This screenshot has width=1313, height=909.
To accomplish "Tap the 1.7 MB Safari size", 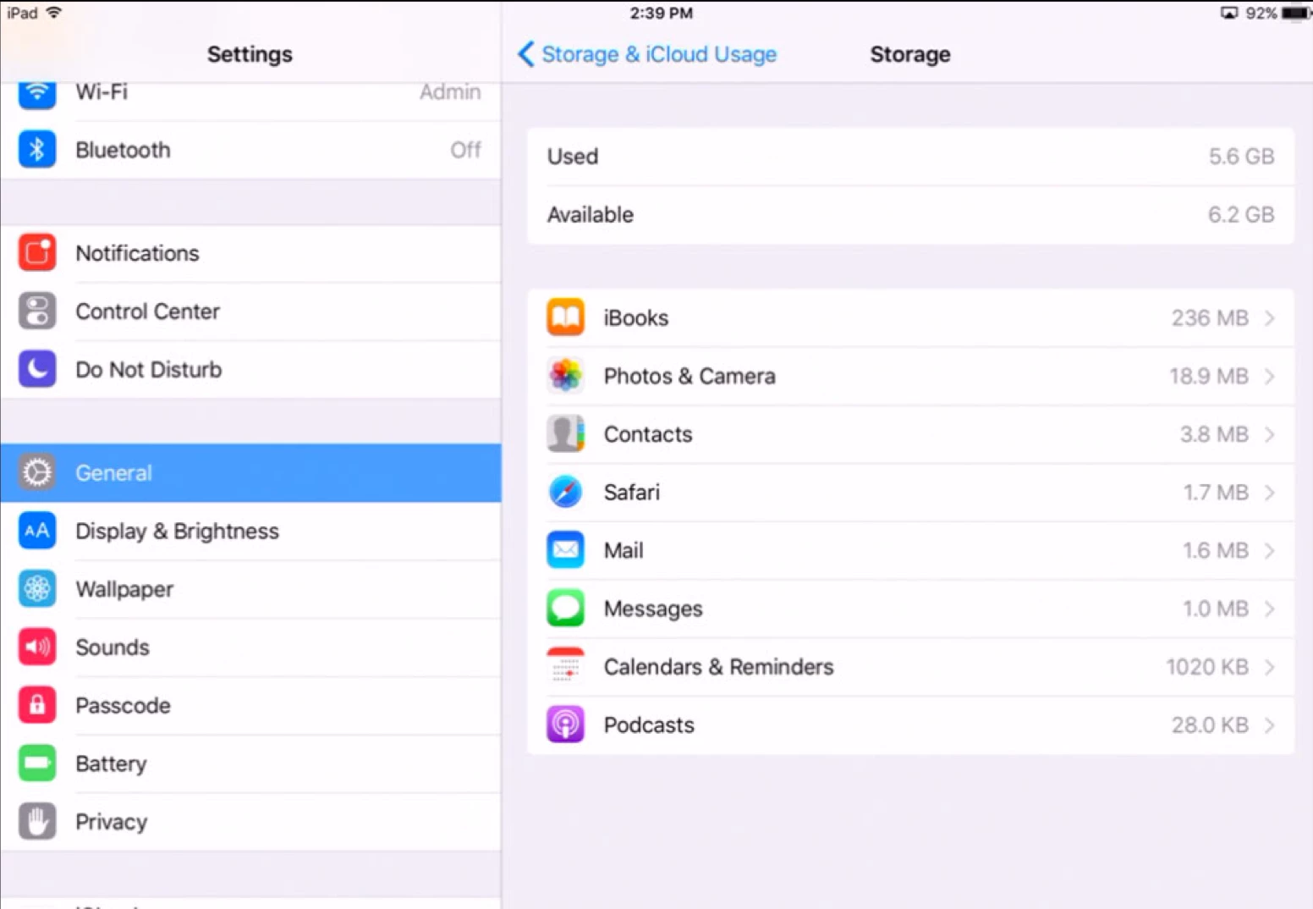I will 1216,493.
